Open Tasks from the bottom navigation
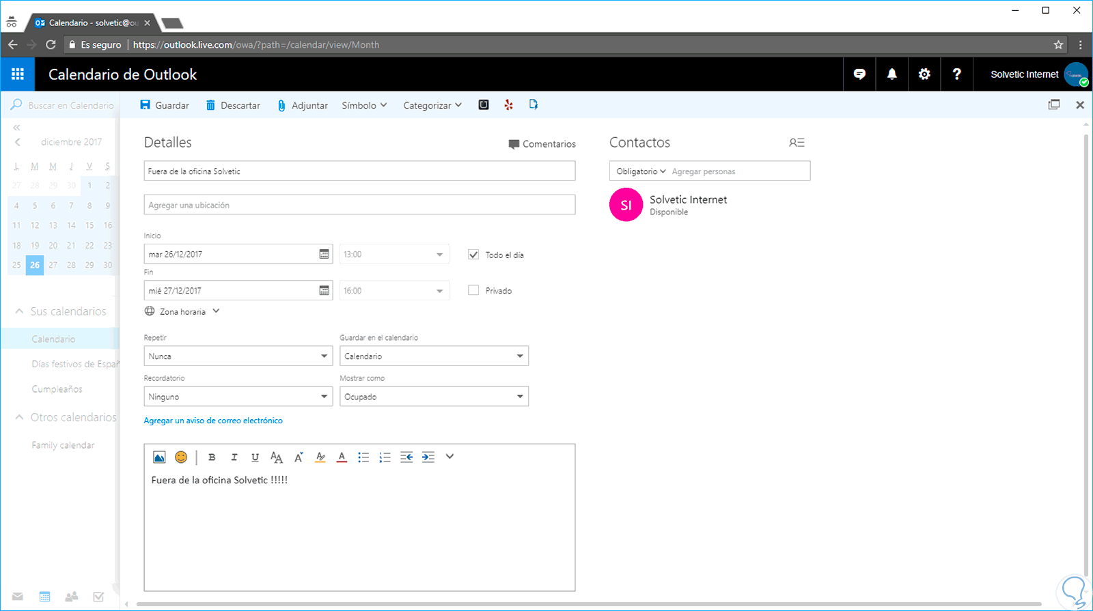1093x611 pixels. click(98, 597)
